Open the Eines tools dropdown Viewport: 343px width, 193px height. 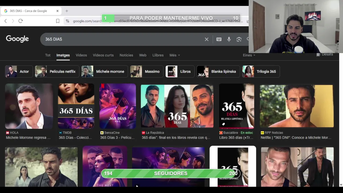coord(249,55)
